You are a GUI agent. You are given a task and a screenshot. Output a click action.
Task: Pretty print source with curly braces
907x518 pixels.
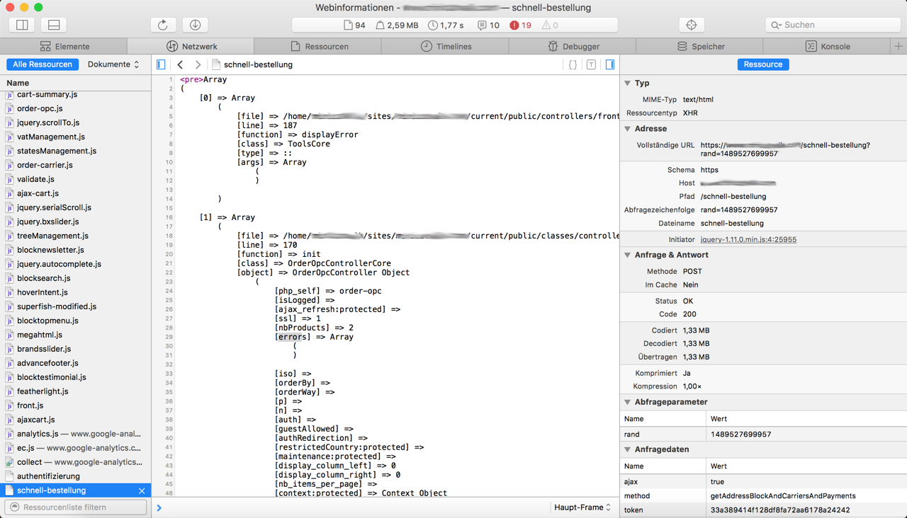(x=573, y=64)
